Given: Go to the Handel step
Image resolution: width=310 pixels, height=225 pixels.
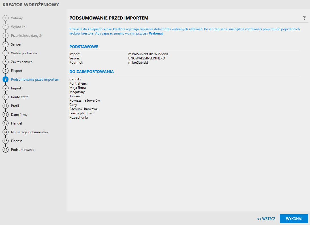Looking at the screenshot, I should coord(16,123).
